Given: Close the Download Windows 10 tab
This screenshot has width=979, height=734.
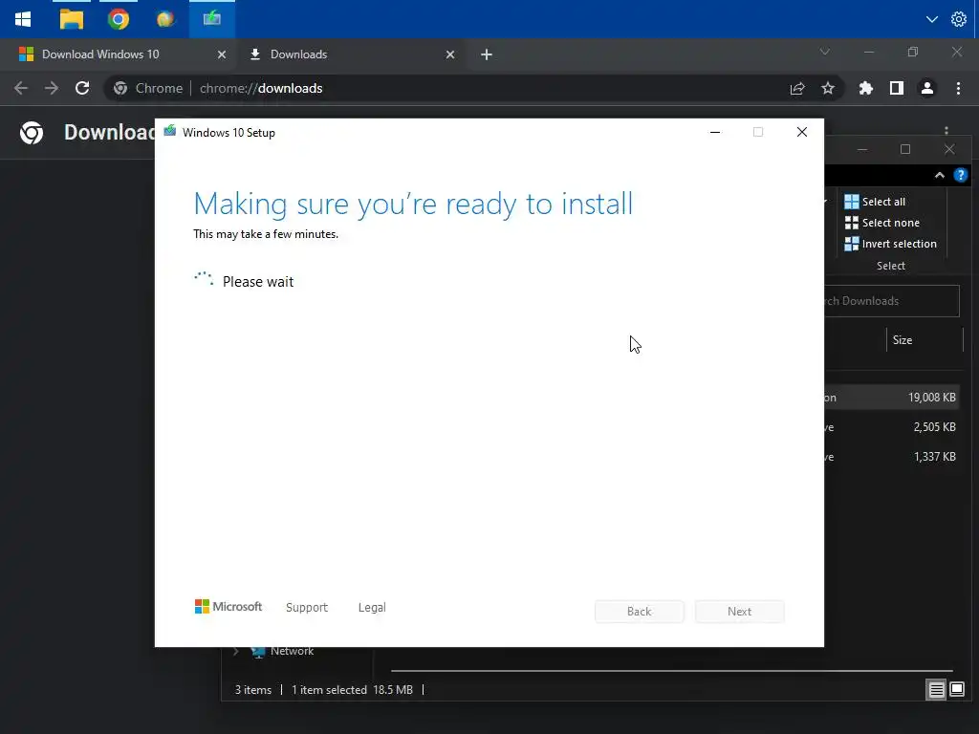Looking at the screenshot, I should pos(221,54).
